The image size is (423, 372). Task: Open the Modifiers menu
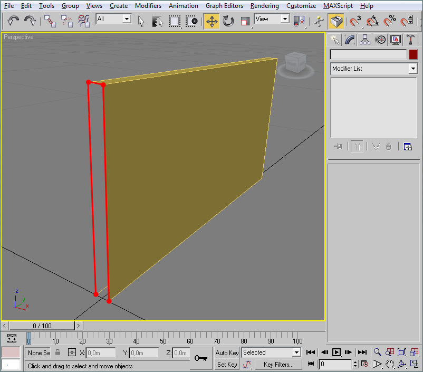148,6
